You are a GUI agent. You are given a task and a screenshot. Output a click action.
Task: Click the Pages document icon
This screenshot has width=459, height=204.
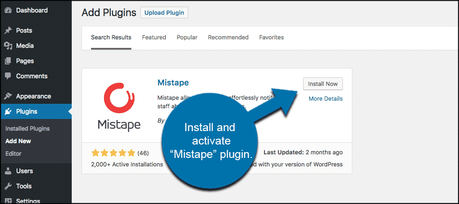point(8,61)
